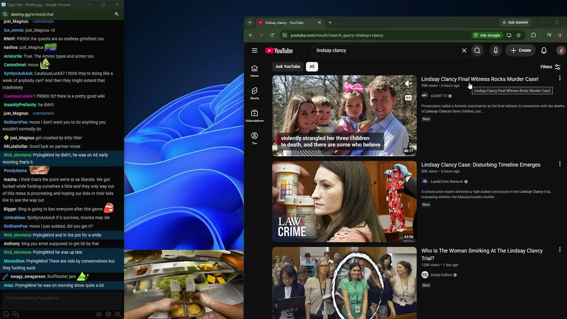The image size is (567, 319).
Task: Open YouTube notifications bell
Action: point(544,51)
